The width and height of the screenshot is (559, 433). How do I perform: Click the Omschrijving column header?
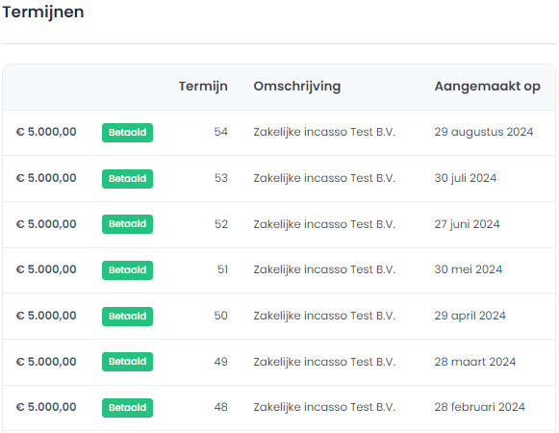(297, 87)
